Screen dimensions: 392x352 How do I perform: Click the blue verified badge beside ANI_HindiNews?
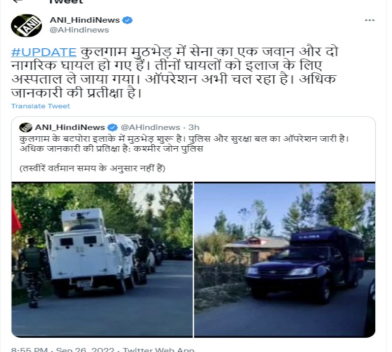click(127, 20)
